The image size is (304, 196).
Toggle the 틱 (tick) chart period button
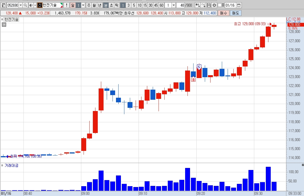click(117, 5)
